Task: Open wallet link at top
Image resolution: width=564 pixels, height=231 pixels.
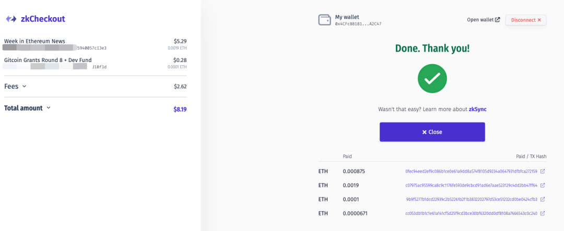Action: click(x=480, y=20)
